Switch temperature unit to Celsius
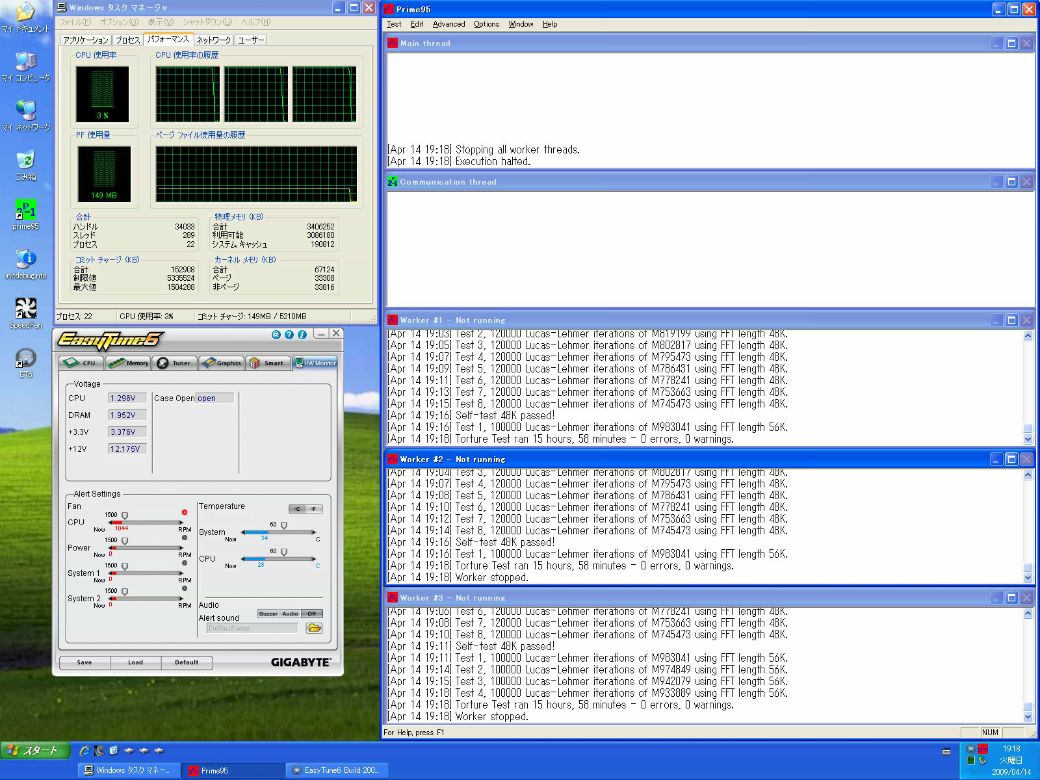 pyautogui.click(x=297, y=509)
